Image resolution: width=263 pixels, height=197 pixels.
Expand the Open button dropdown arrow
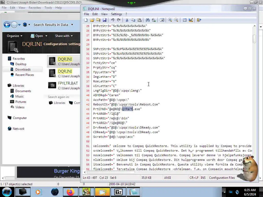point(46,36)
